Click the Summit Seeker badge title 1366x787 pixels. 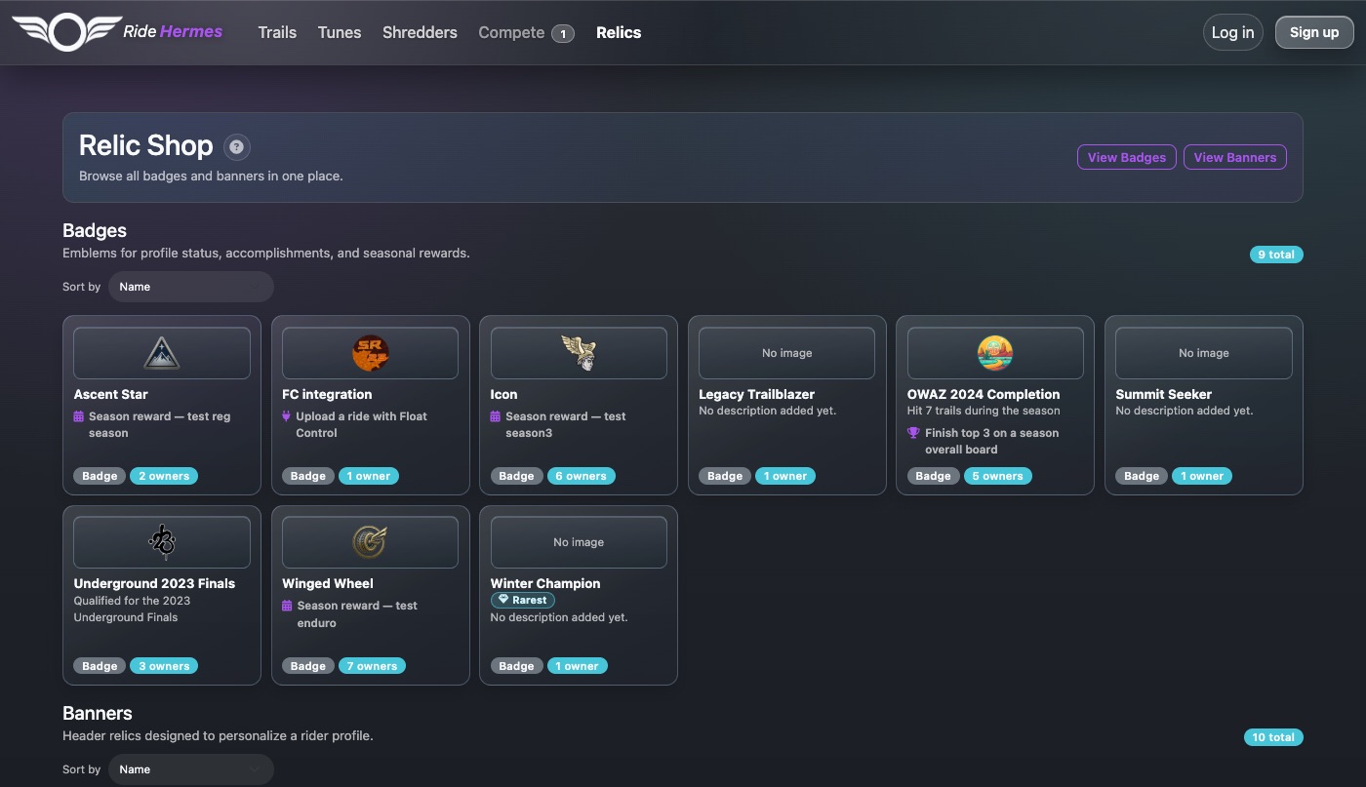1164,394
